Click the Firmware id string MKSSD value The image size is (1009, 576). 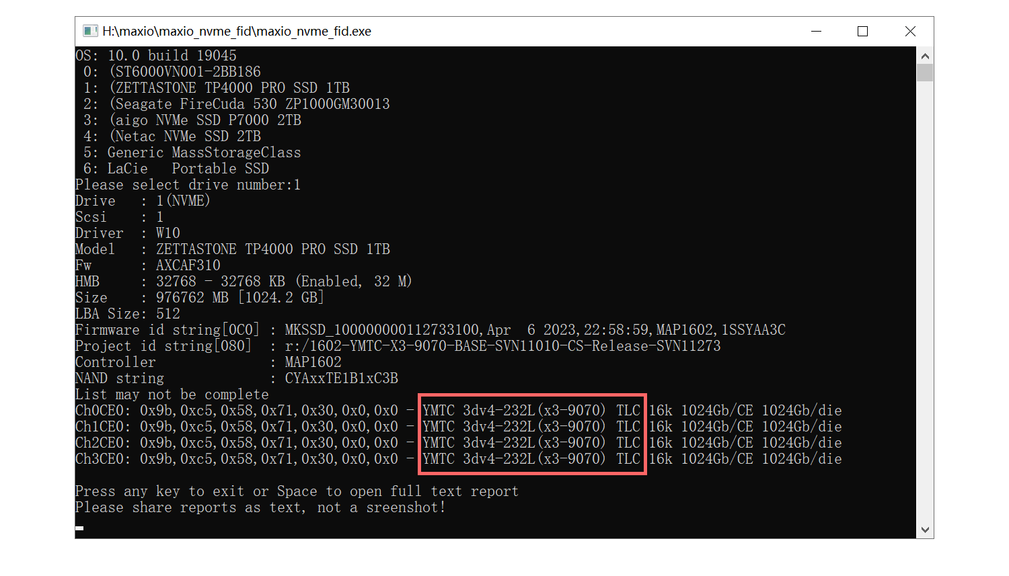tap(535, 330)
